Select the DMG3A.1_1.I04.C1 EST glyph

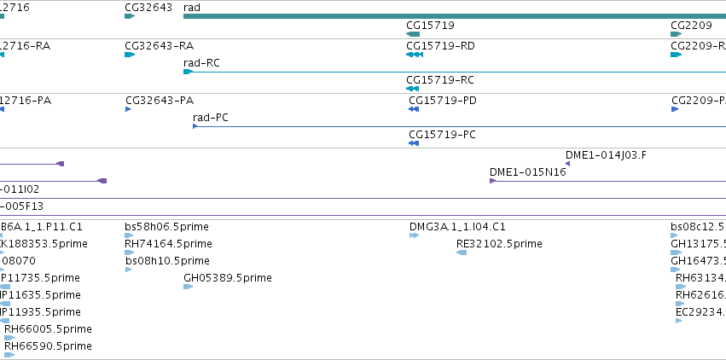(x=414, y=235)
